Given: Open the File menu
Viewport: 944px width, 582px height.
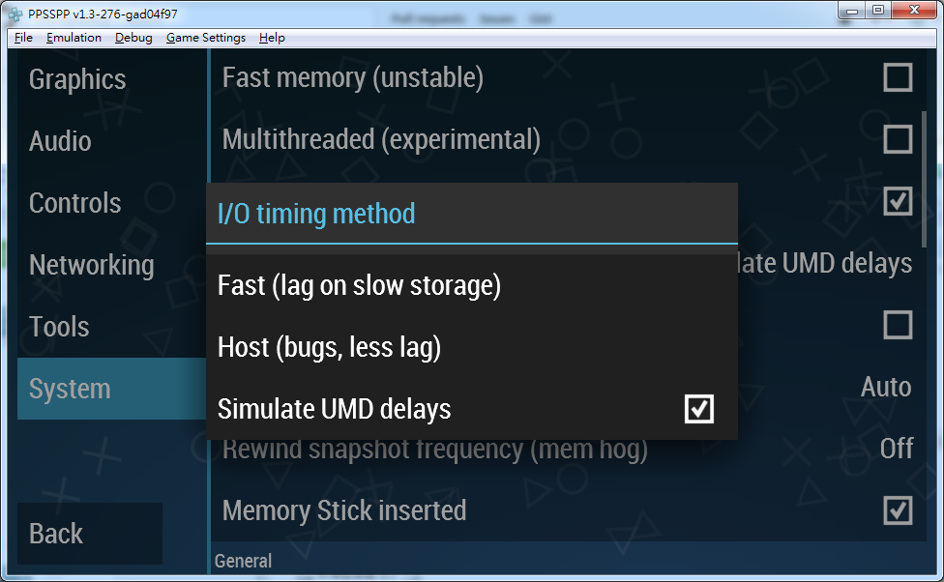Looking at the screenshot, I should coord(24,38).
